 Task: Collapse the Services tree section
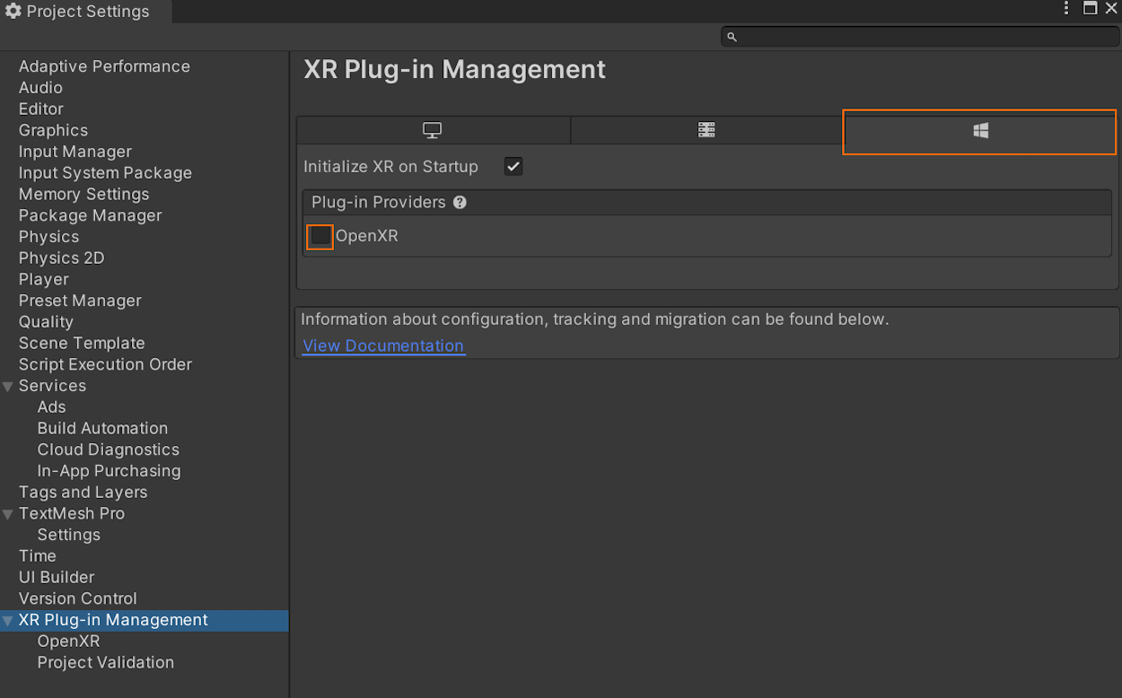click(8, 387)
